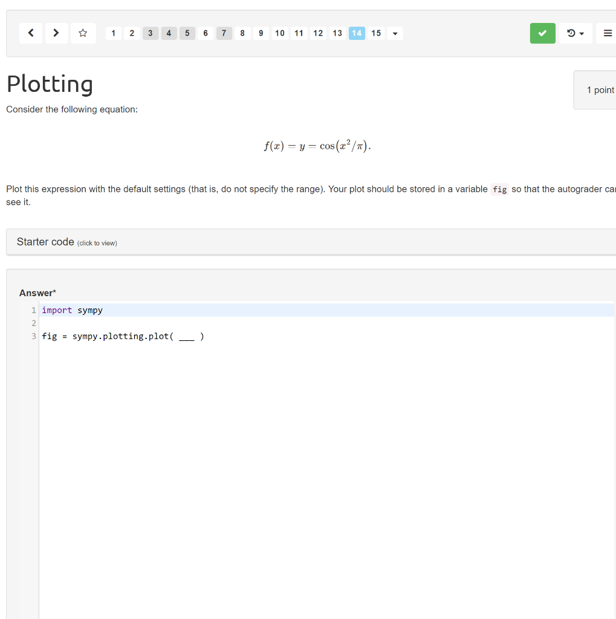Jump to question 3
Viewport: 616px width, 619px height.
(x=151, y=34)
